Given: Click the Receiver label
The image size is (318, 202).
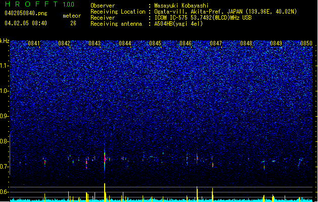Looking at the screenshot, I should pyautogui.click(x=103, y=18).
